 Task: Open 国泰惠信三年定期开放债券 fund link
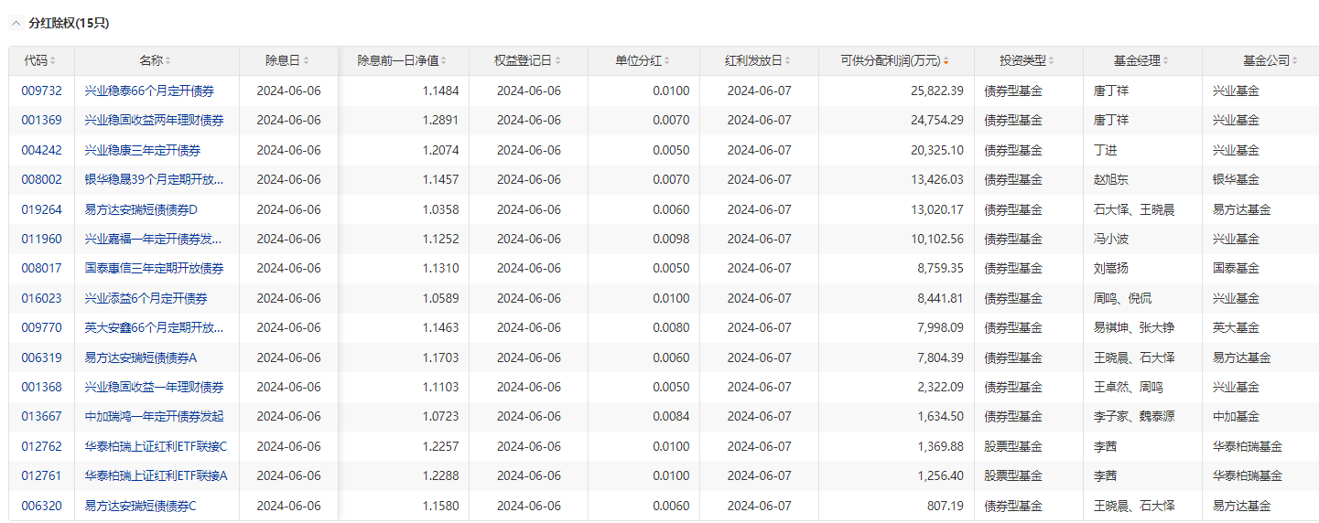tap(154, 268)
